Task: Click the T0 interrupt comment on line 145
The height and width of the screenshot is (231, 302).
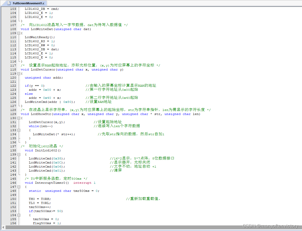Action: coord(56,178)
